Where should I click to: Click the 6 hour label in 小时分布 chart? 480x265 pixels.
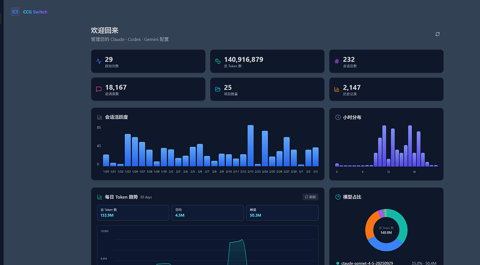(x=362, y=172)
